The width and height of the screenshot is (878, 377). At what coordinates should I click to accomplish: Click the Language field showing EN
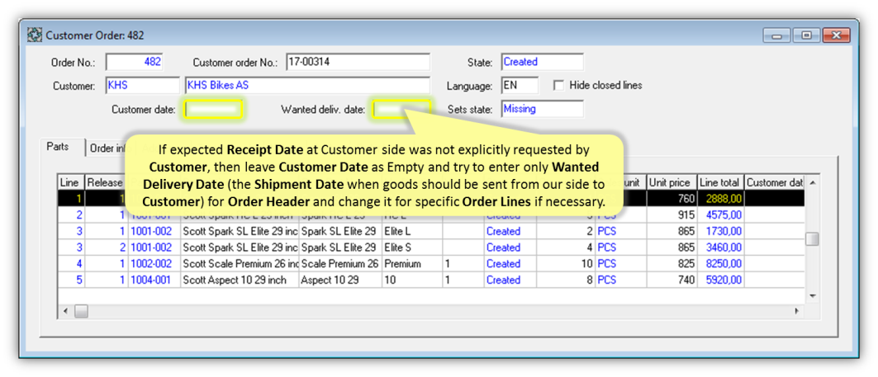(520, 85)
